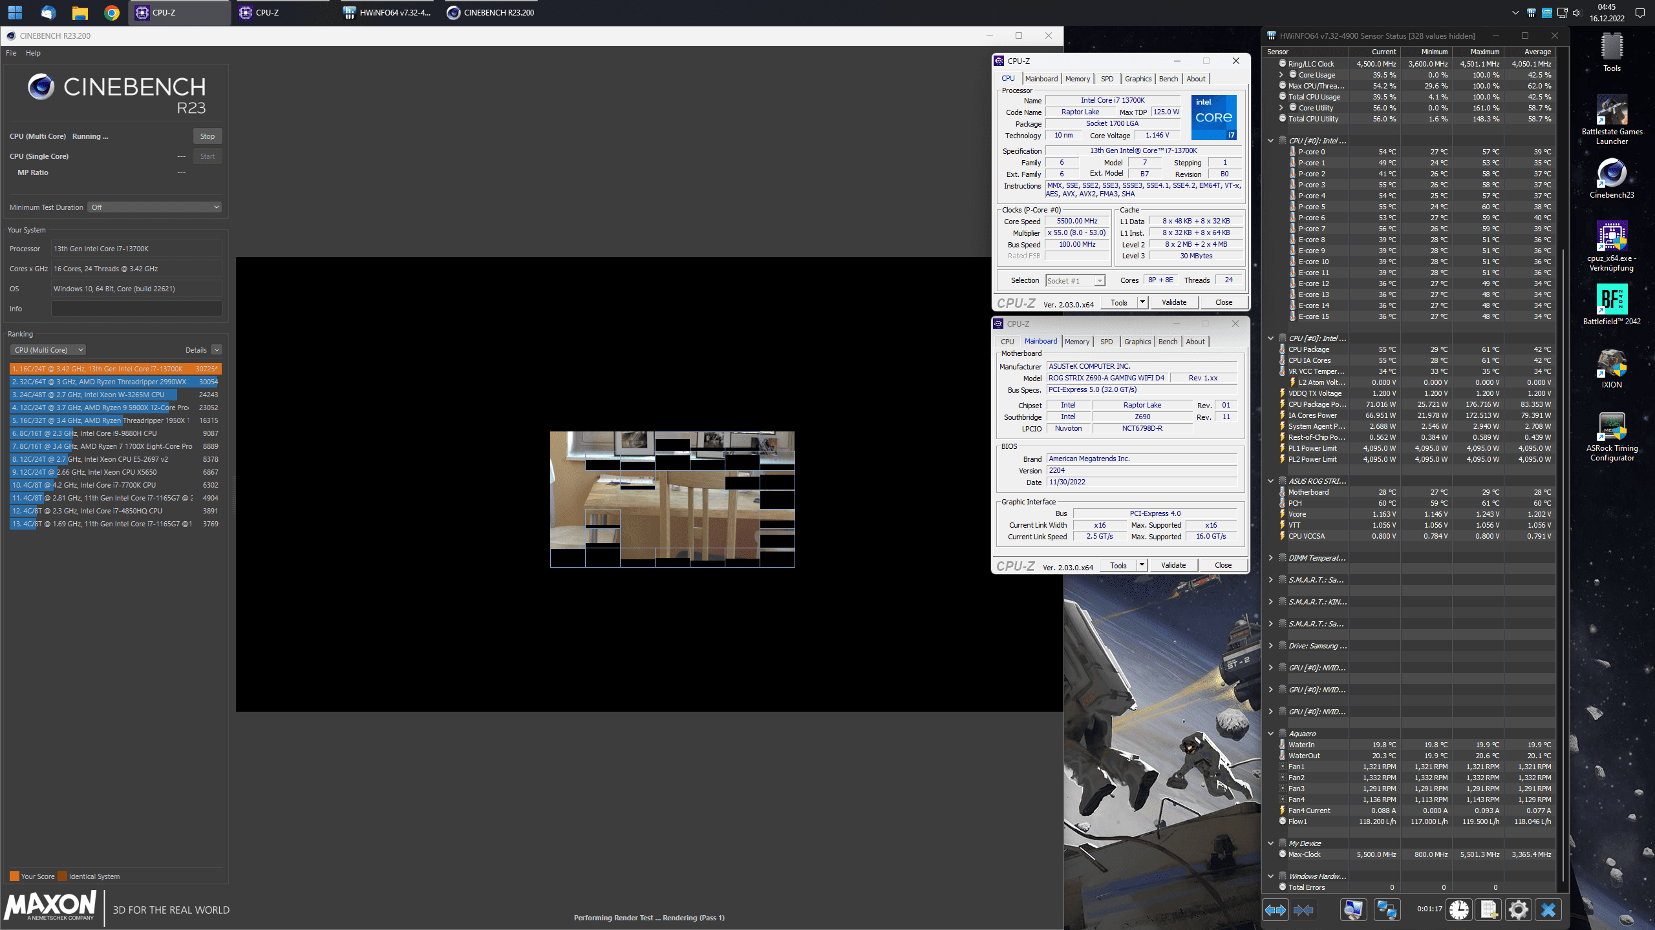Open CPU (Multi Core) ranking dropdown

(48, 350)
